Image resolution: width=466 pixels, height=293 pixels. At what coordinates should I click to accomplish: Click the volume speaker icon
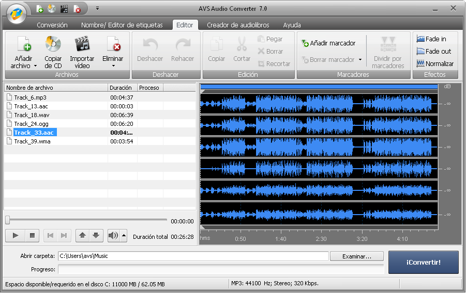(x=113, y=235)
